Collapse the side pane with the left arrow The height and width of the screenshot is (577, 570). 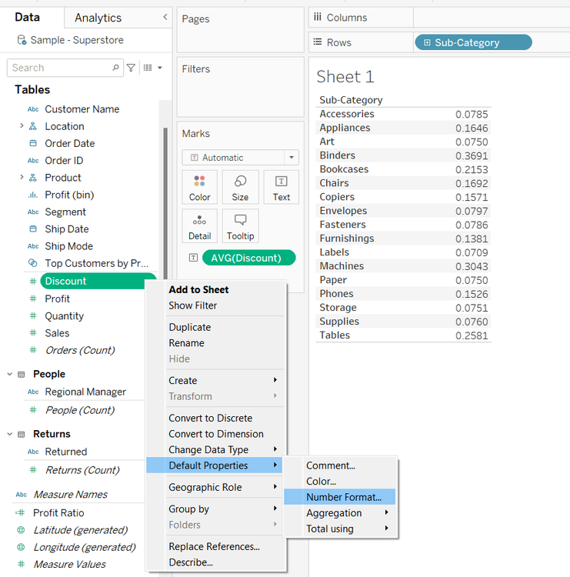tap(165, 17)
